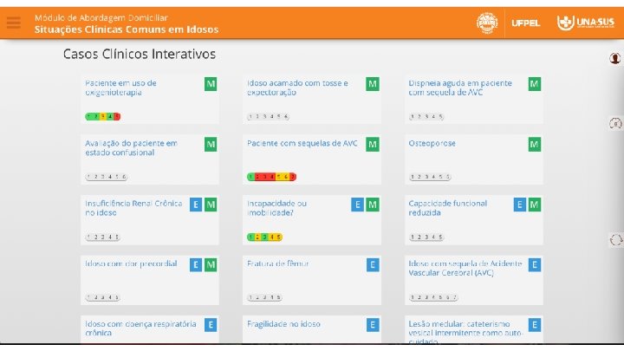Click blue E badge on Fragilidade no idoso
This screenshot has height=351, width=624.
point(373,324)
